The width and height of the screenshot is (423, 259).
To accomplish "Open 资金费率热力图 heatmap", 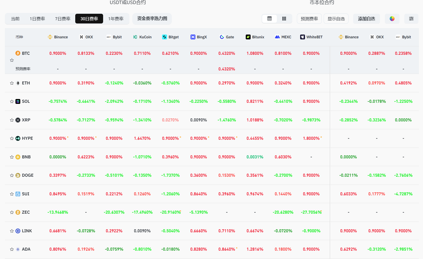I will [152, 19].
